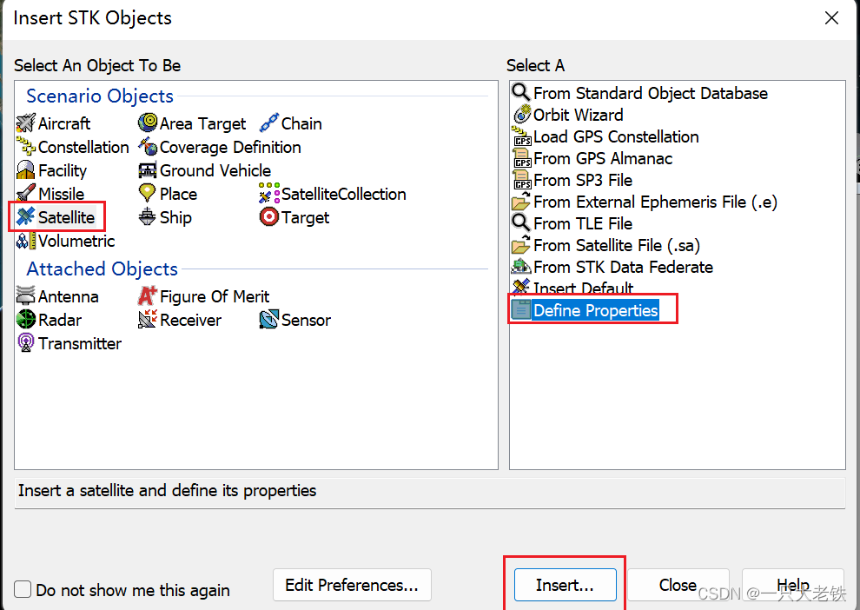Pick the Chain object icon
The width and height of the screenshot is (860, 610).
tap(268, 123)
